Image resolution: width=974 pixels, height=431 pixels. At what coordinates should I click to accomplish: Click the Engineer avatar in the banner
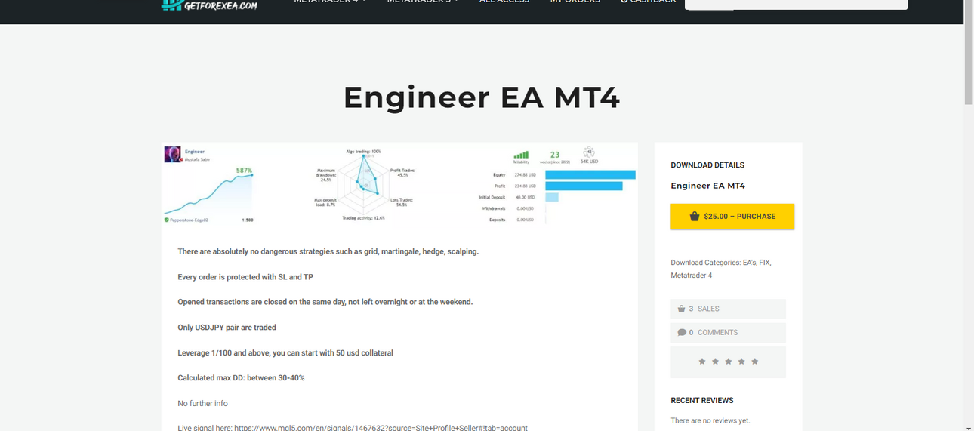coord(173,154)
